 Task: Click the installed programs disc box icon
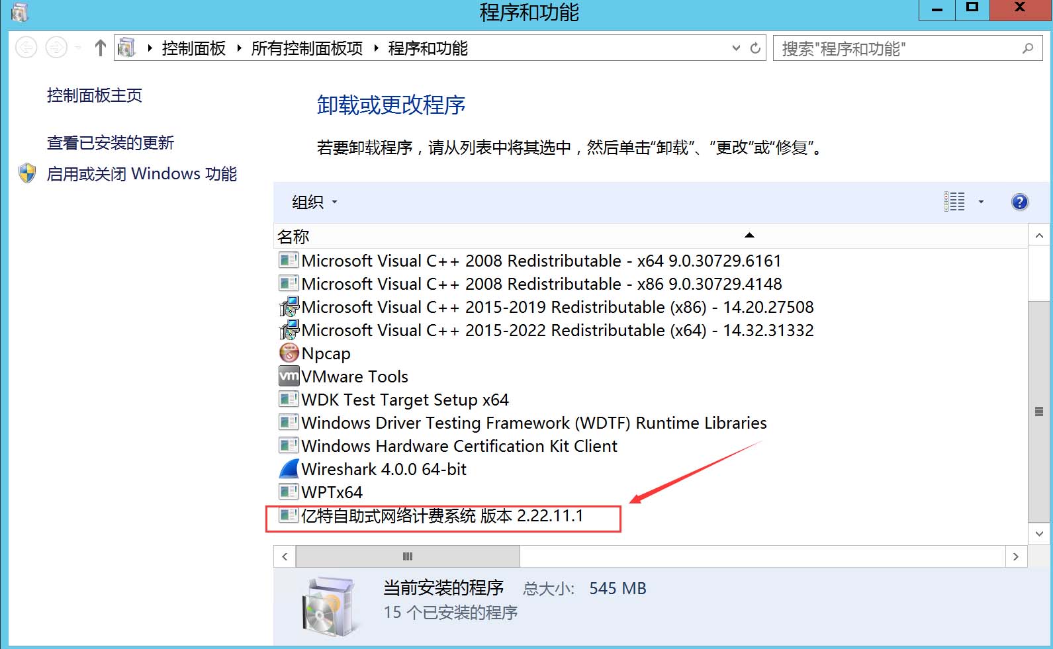(x=329, y=605)
